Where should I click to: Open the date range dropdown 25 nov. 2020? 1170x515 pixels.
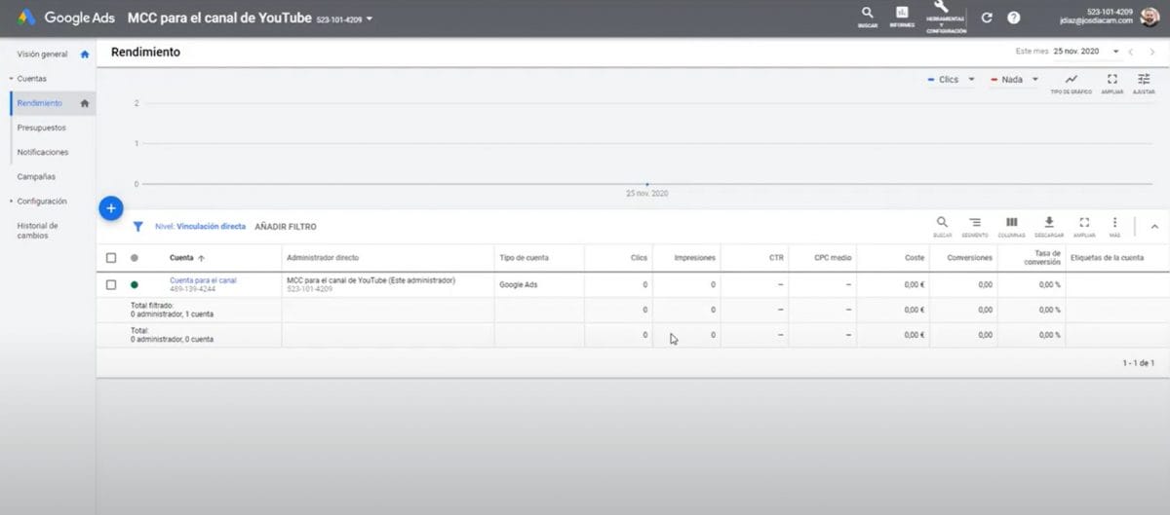point(1087,51)
